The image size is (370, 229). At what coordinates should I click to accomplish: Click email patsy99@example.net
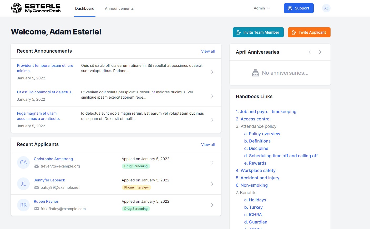point(60,187)
